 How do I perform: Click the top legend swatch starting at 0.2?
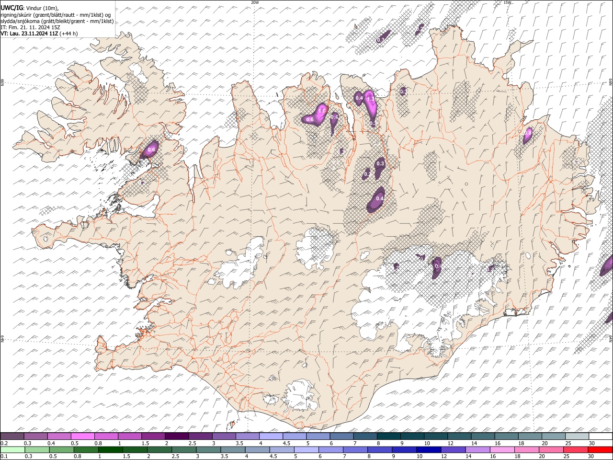pyautogui.click(x=12, y=437)
